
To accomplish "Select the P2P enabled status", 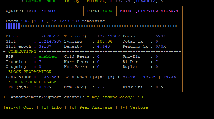I will point(48,56).
